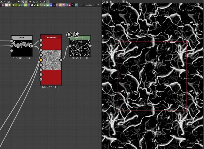This screenshot has width=204, height=149.
Task: Add a Channels Shuffle node via crossed-arrows icon
Action: click(13, 5)
